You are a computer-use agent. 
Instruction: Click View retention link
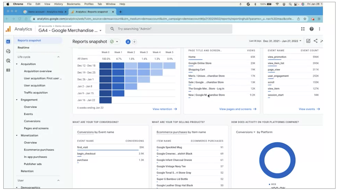(x=164, y=109)
